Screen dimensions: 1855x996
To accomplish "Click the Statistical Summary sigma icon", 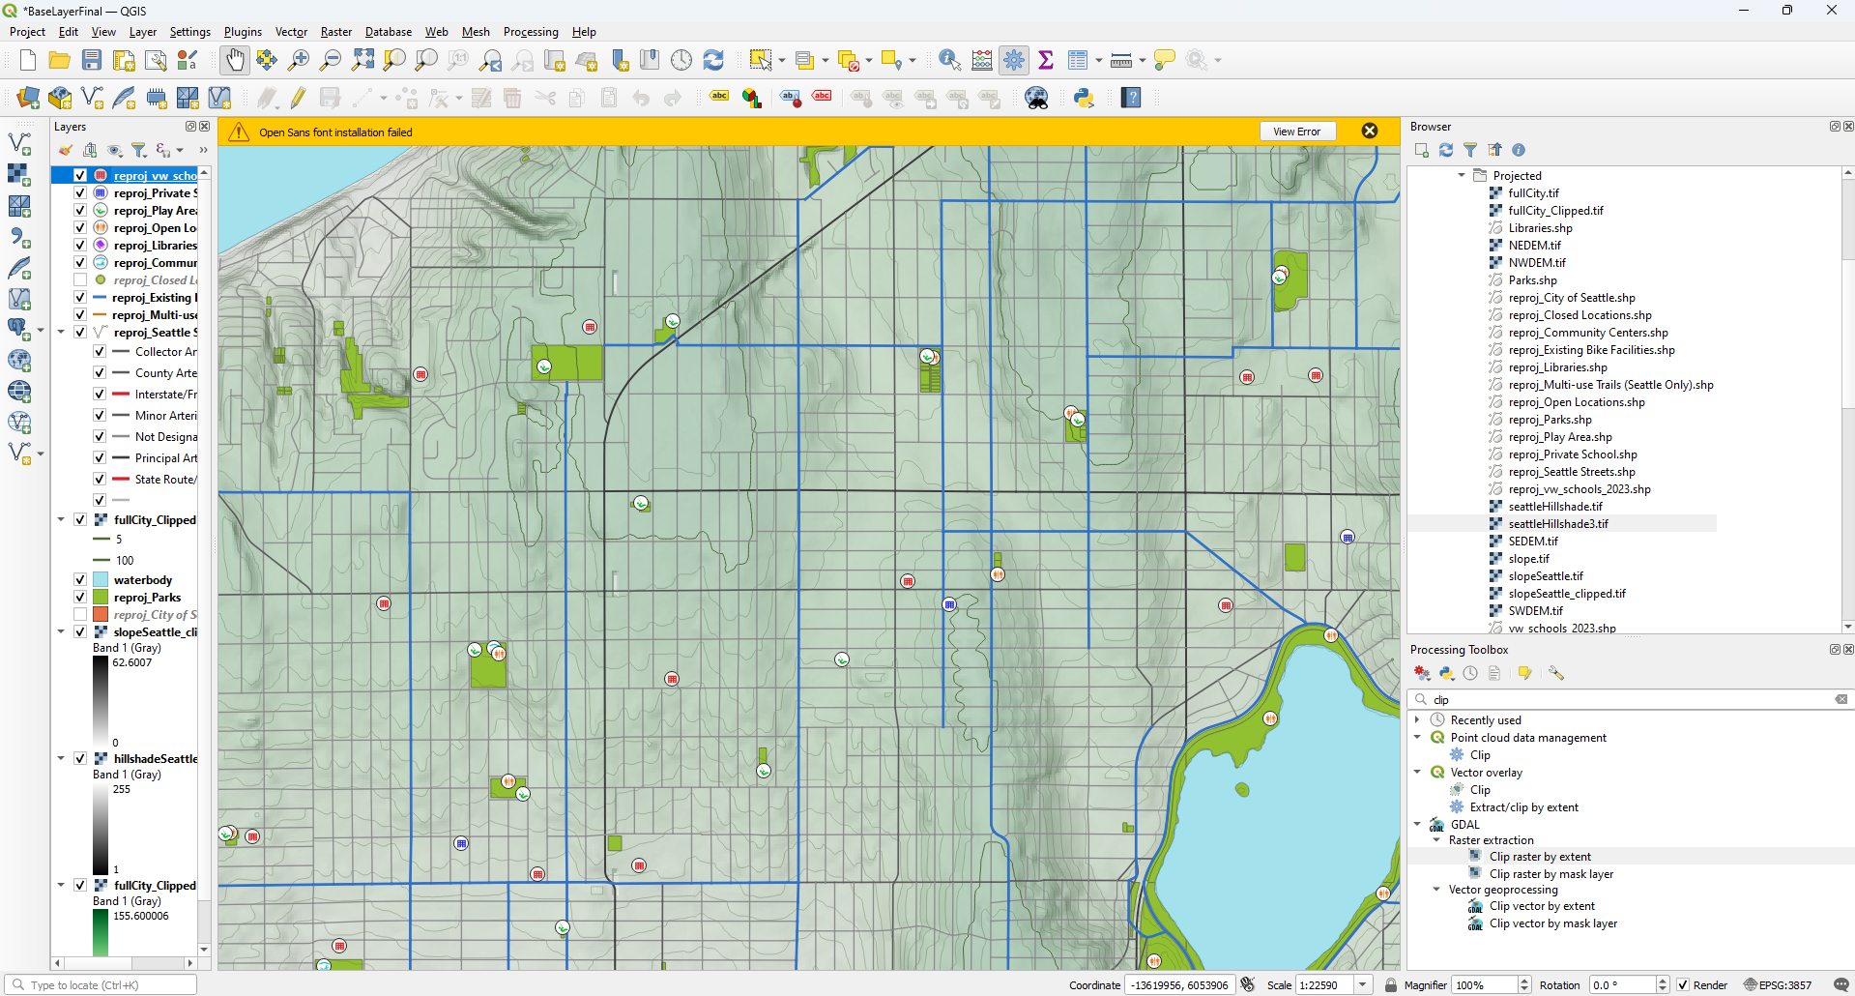I will tap(1046, 61).
